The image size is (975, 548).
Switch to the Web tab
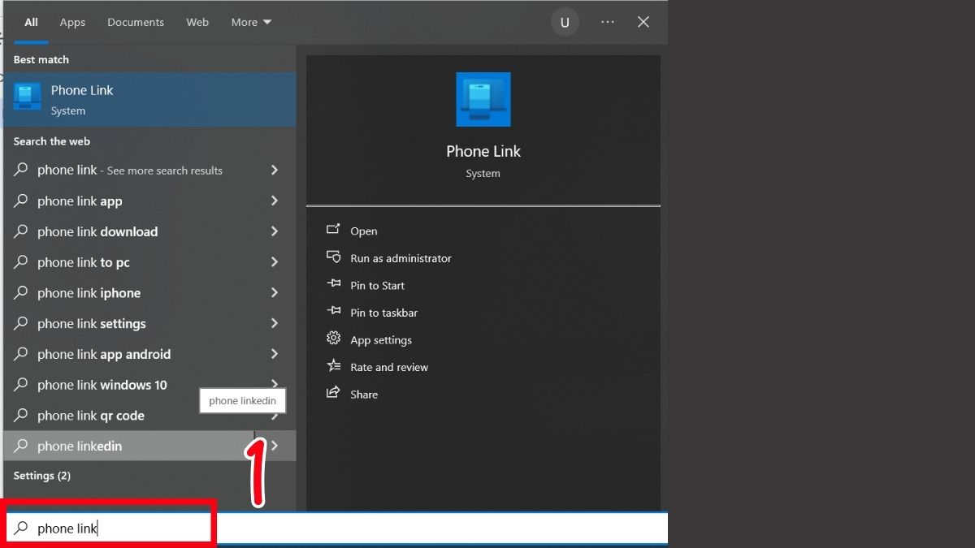point(197,22)
